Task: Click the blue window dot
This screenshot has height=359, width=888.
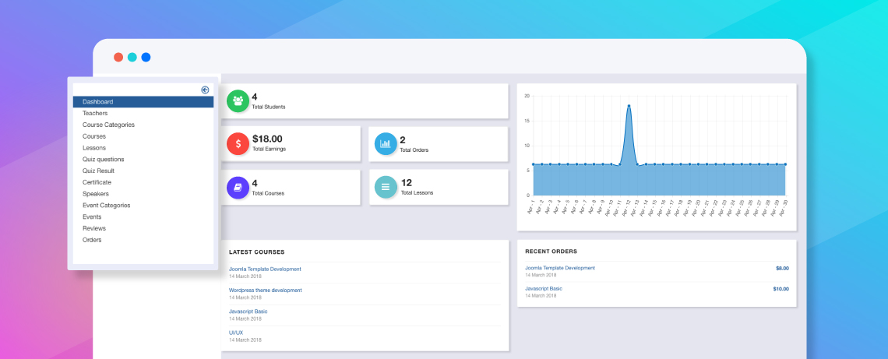Action: pos(146,57)
